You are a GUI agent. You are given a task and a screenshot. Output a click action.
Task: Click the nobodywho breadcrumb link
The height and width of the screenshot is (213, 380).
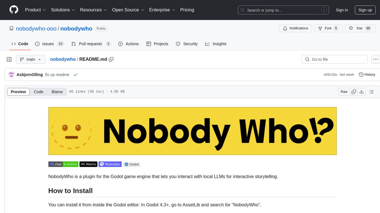tap(63, 59)
